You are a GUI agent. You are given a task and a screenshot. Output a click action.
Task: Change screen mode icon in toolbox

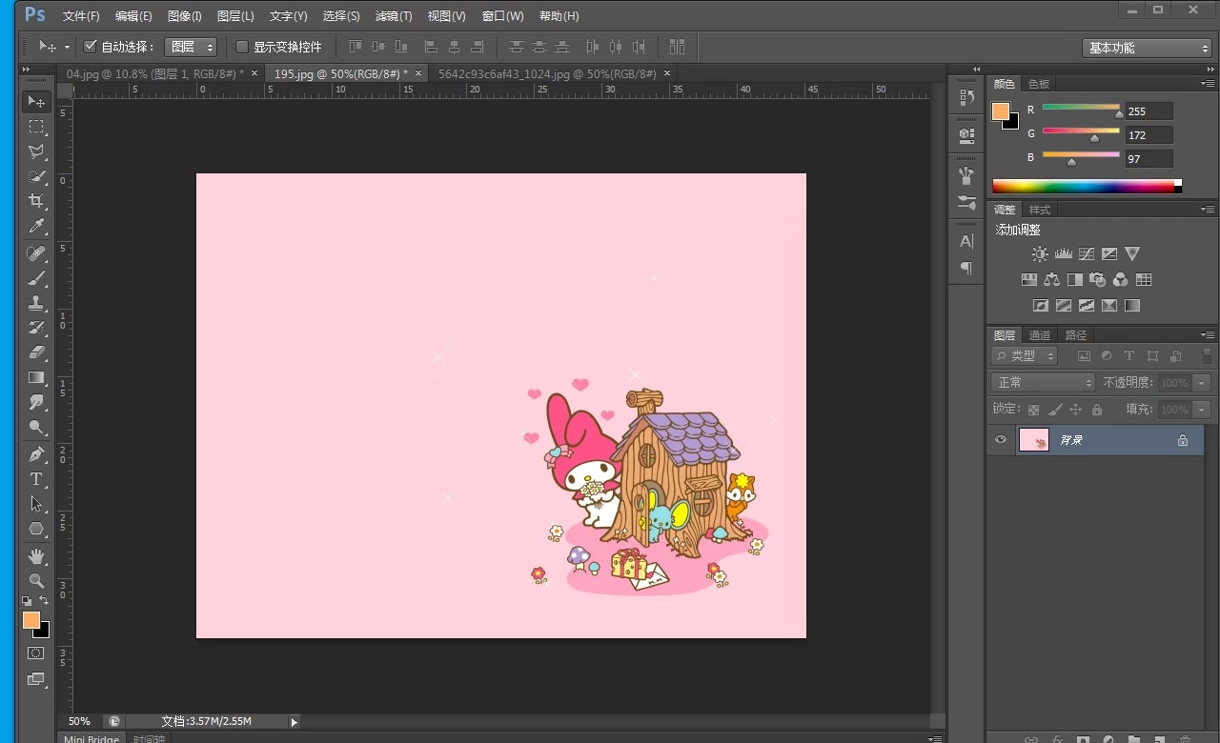point(36,679)
